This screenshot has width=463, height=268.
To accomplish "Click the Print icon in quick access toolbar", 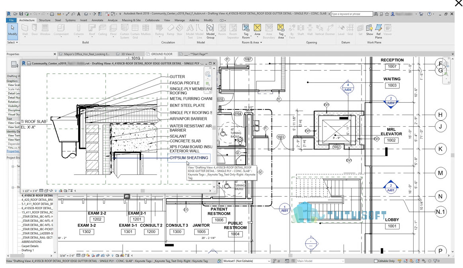I will [x=52, y=14].
